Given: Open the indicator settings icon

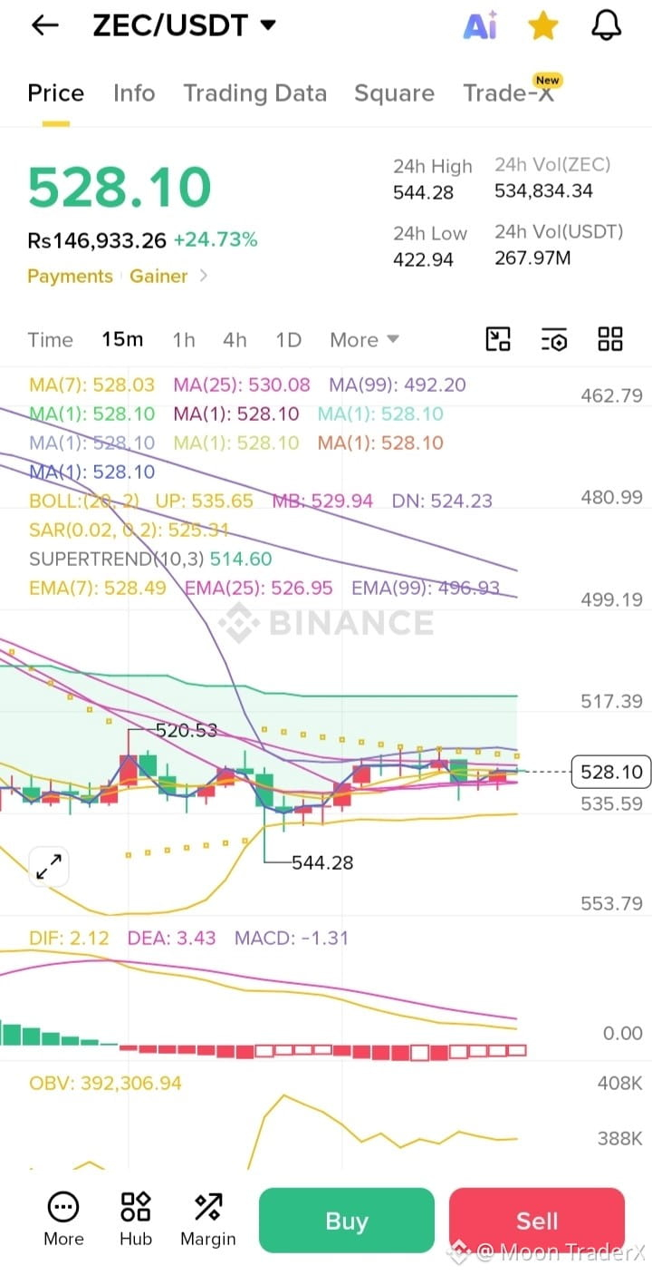Looking at the screenshot, I should coord(554,340).
